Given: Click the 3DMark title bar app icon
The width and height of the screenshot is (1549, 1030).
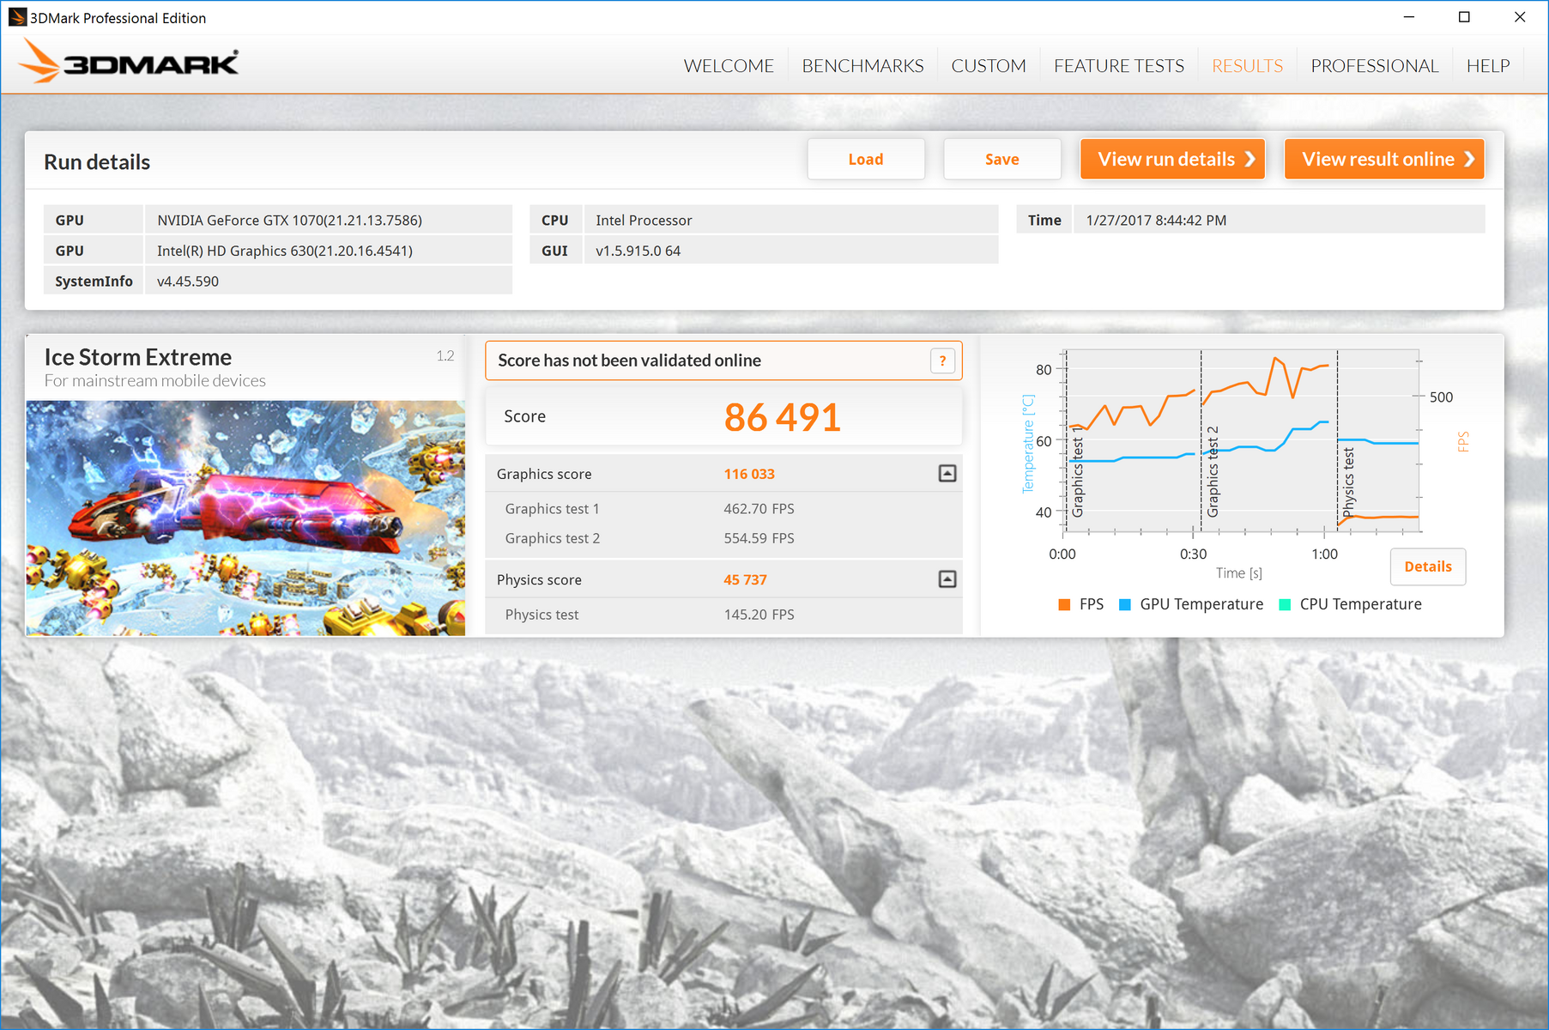Looking at the screenshot, I should (x=17, y=17).
